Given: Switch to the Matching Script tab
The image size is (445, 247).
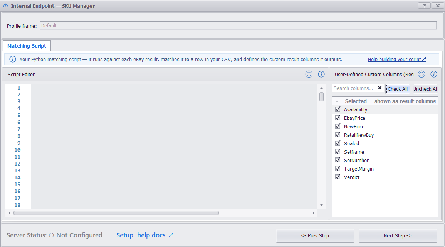Looking at the screenshot, I should coord(27,46).
